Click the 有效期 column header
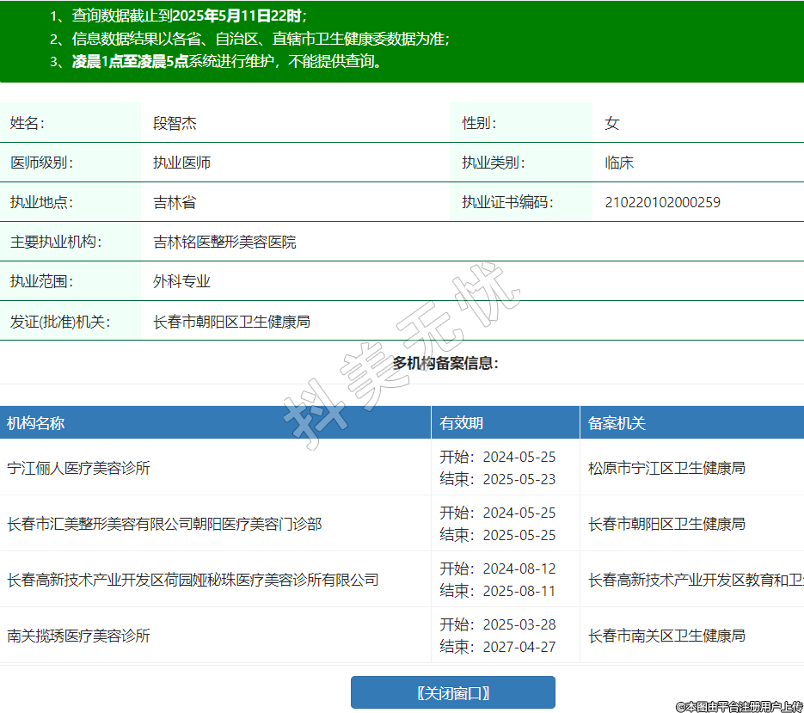 [x=462, y=423]
